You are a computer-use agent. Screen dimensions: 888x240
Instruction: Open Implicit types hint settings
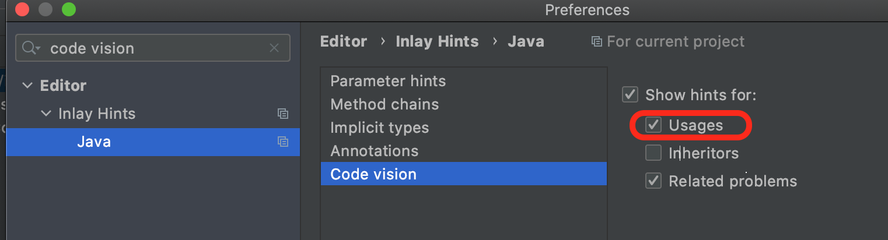379,128
